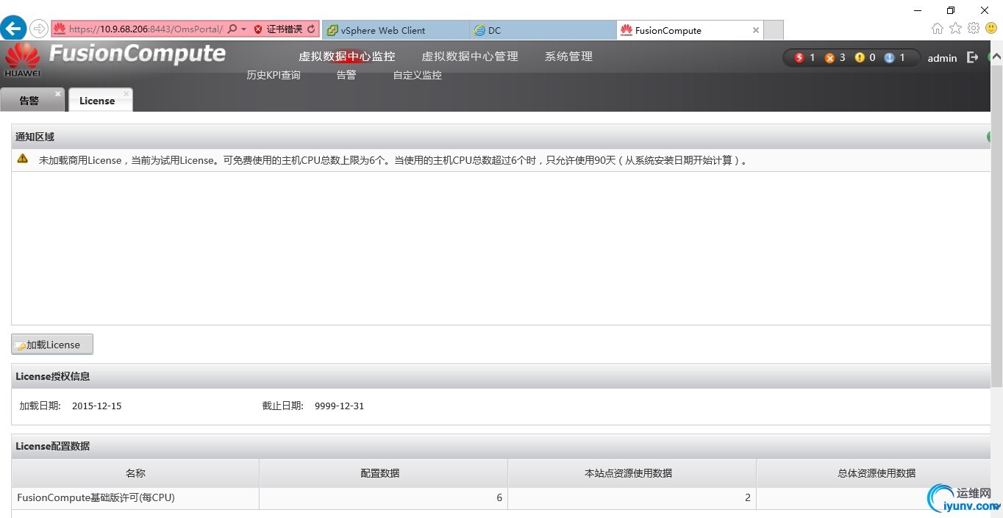Click the trial License notification message

click(394, 160)
